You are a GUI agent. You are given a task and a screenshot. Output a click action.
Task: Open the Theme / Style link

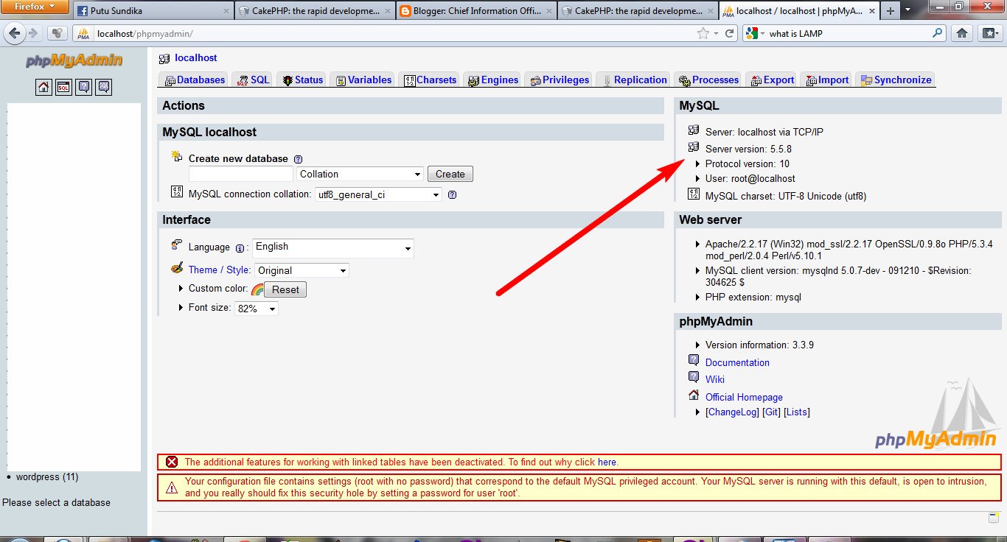218,270
